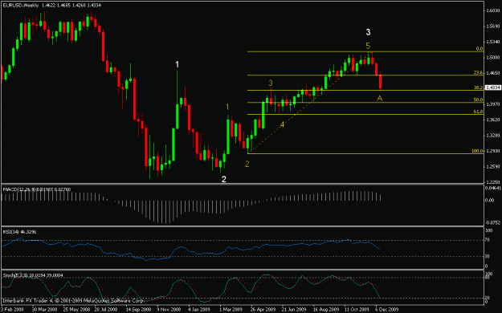Click the 30 Mar 2008 date label
The width and height of the screenshot is (502, 313).
coord(44,310)
